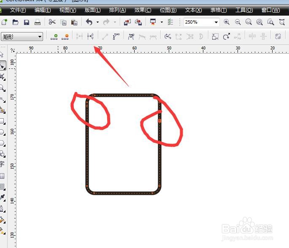This screenshot has width=289, height=248.
Task: Click Stretch and Scale Nodes icon
Action: [x=215, y=36]
